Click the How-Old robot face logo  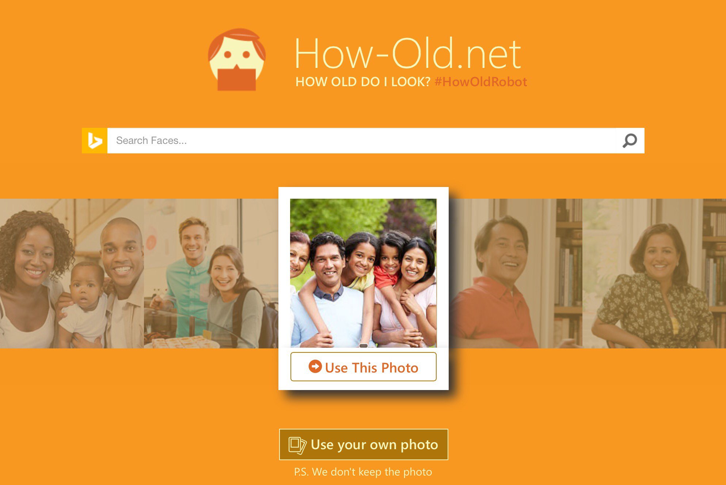click(237, 60)
